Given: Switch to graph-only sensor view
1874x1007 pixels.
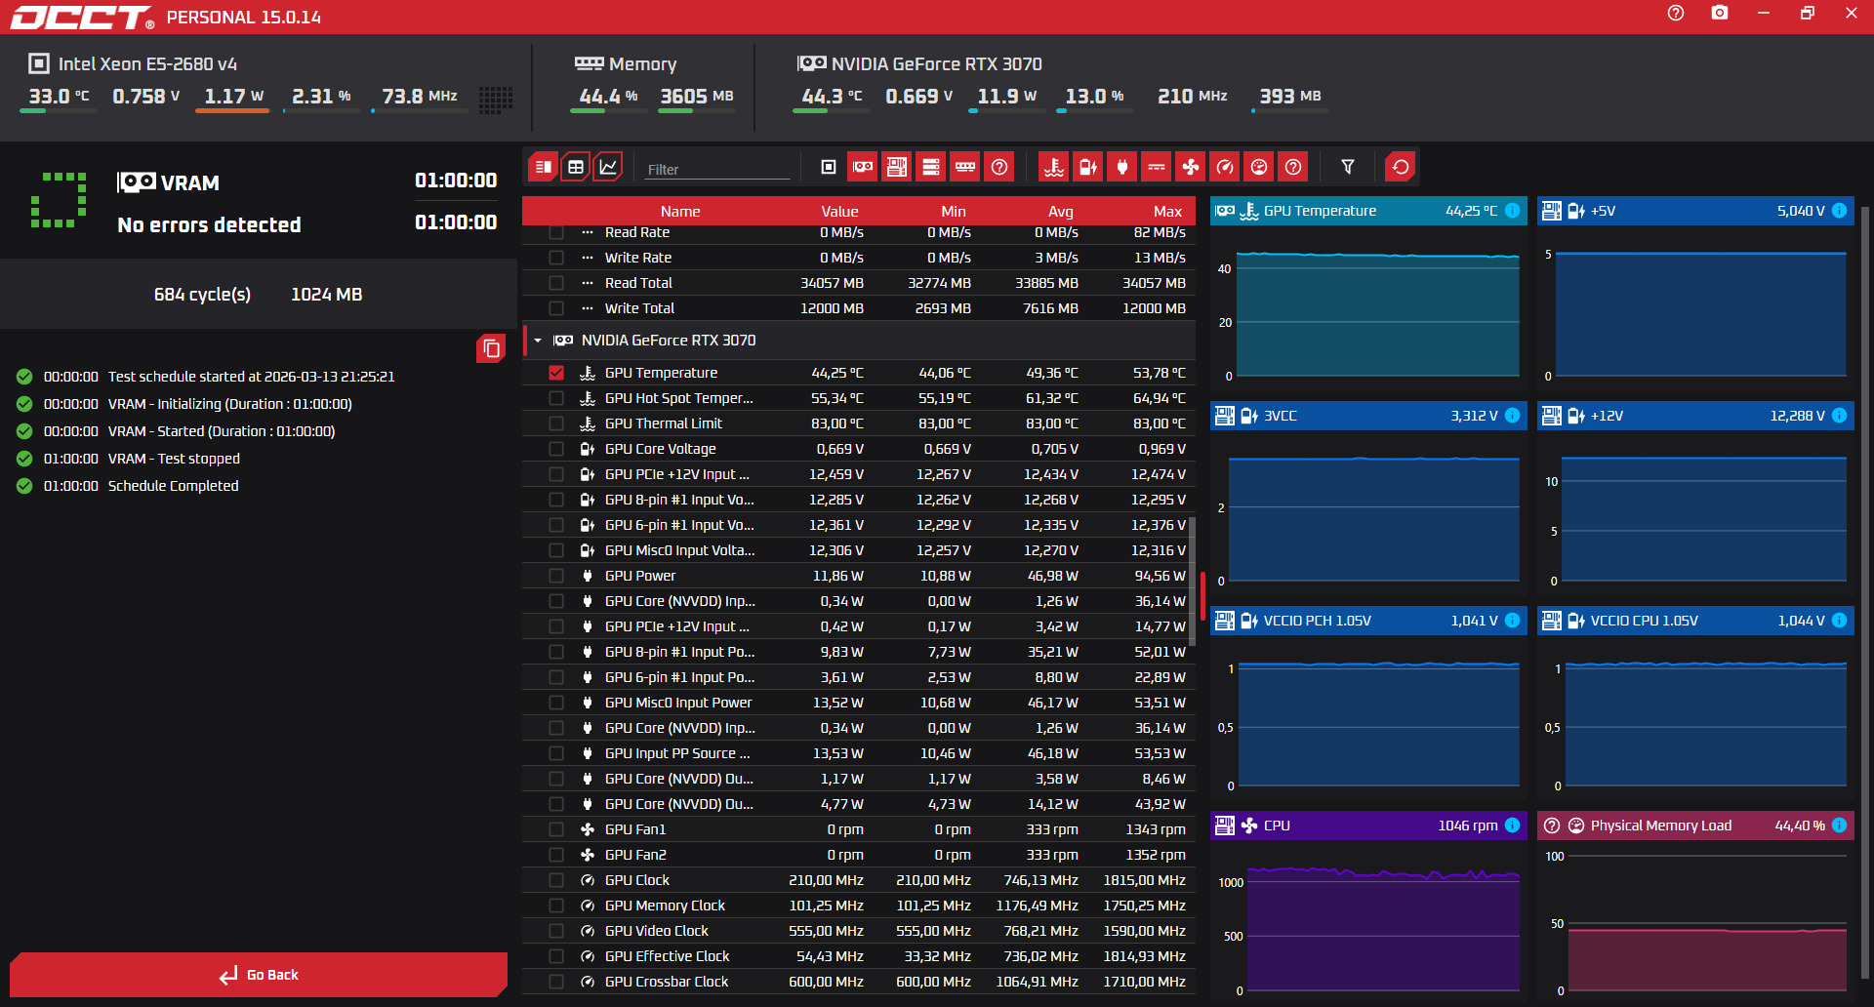Looking at the screenshot, I should pos(608,167).
